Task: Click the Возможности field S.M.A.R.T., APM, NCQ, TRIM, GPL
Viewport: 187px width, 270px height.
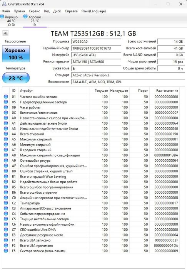Action: (128, 82)
